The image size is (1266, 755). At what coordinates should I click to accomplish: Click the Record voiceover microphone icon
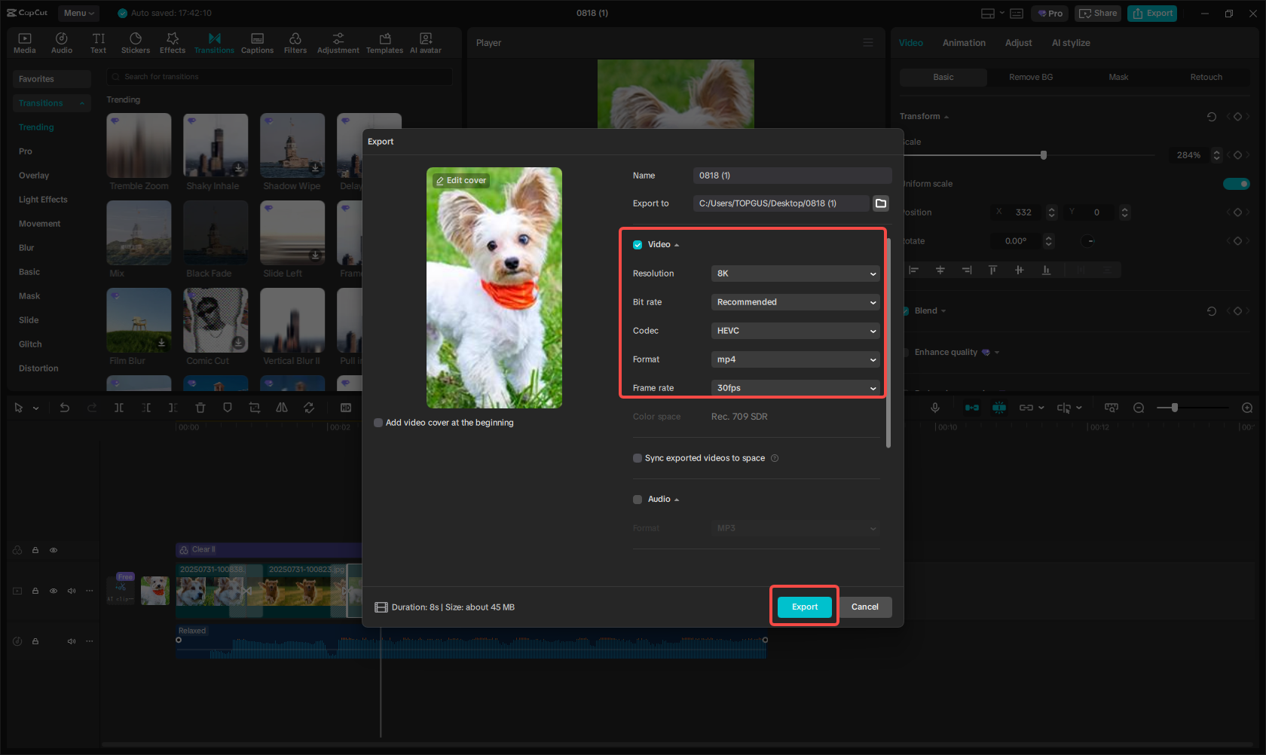coord(935,407)
